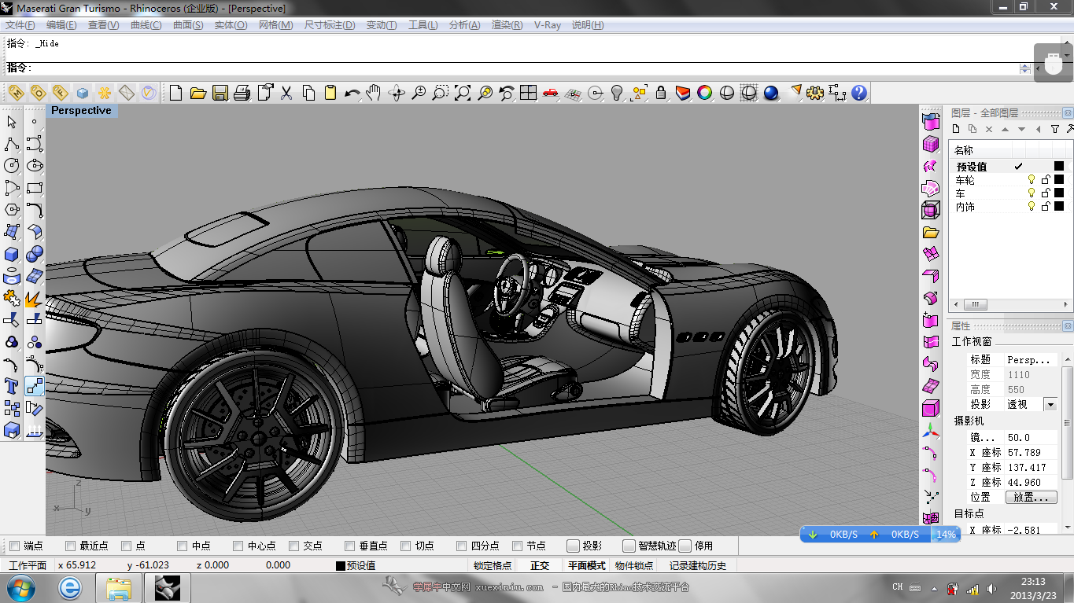
Task: Click the New file icon
Action: pos(176,93)
